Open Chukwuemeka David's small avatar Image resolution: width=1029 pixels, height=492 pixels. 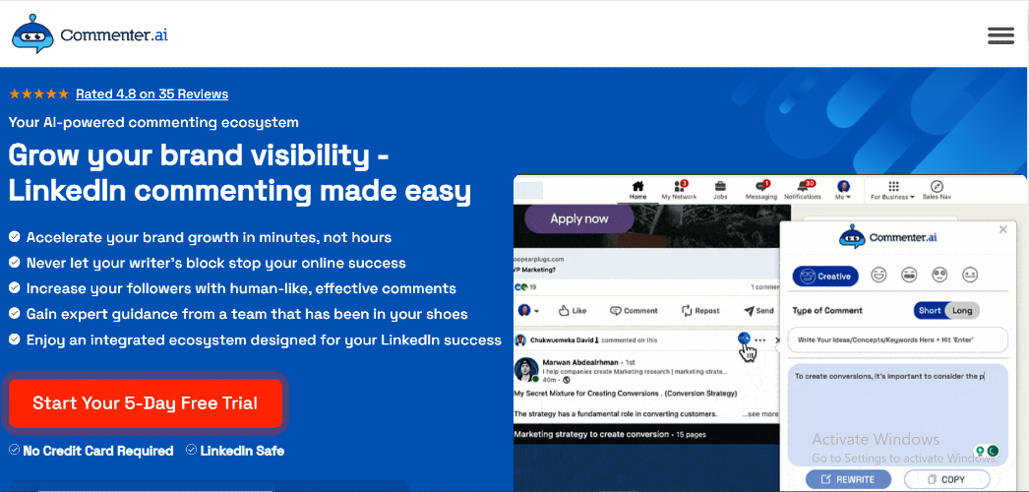click(520, 339)
